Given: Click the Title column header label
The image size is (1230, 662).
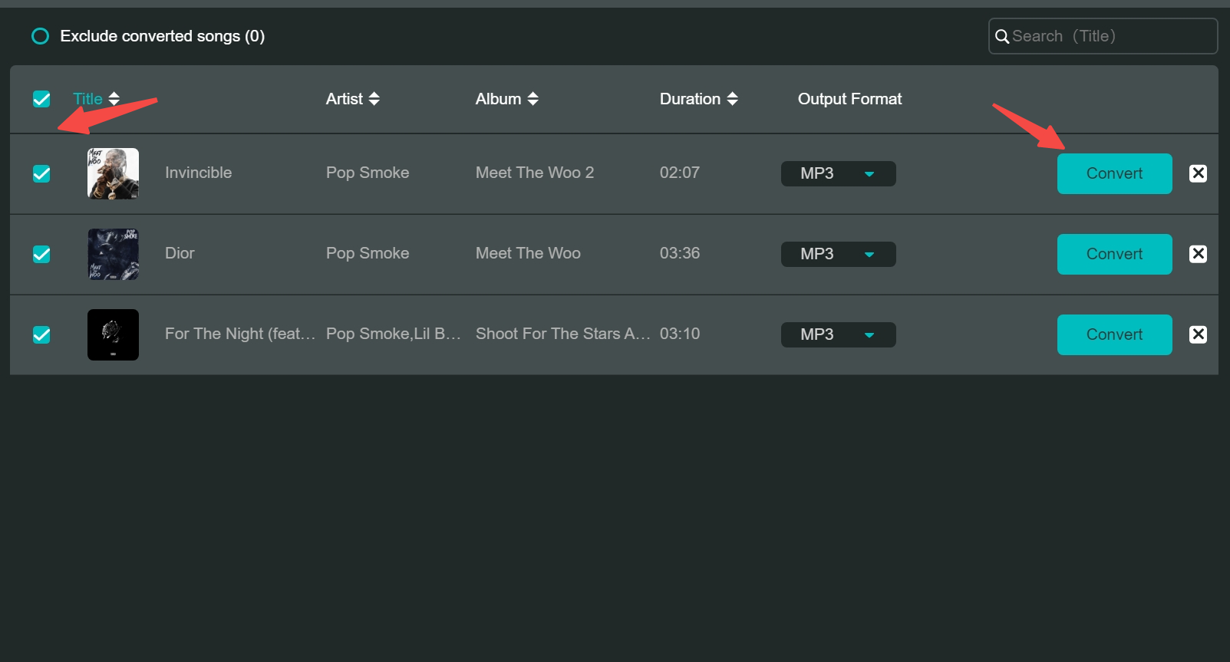Looking at the screenshot, I should click(87, 99).
